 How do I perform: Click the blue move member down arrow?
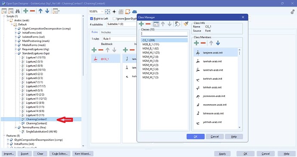218,43
